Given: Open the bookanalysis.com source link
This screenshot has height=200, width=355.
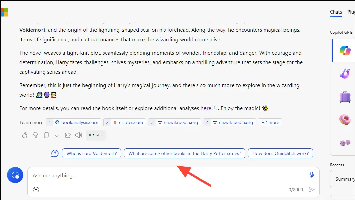Looking at the screenshot, I should tap(73, 122).
